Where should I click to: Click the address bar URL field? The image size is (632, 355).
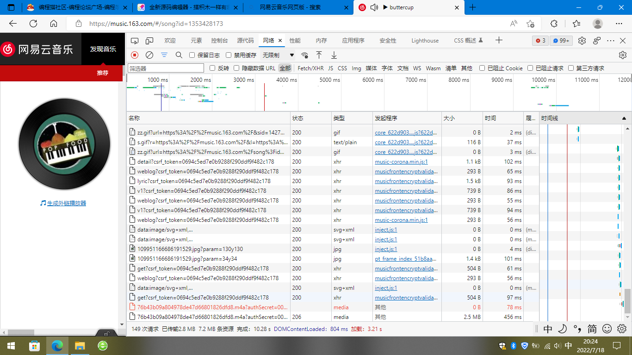[x=296, y=24]
